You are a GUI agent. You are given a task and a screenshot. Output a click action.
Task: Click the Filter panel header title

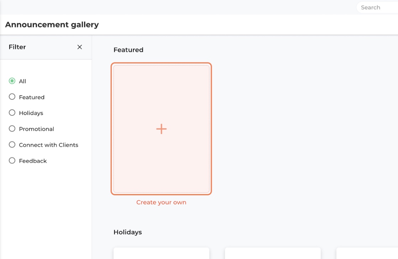(17, 47)
